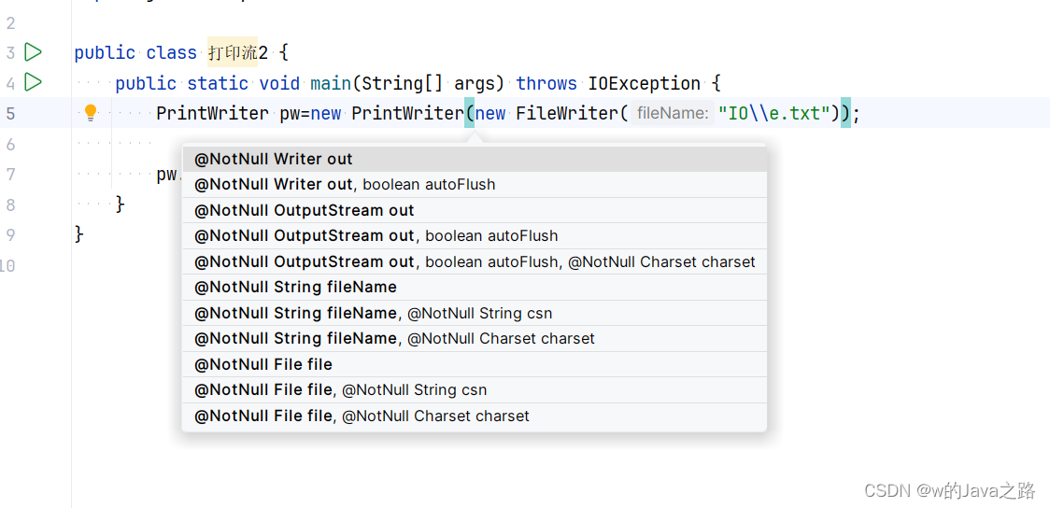Viewport: 1050px width, 508px height.
Task: Pick 'String fileName, String csn' overload
Action: tap(373, 314)
